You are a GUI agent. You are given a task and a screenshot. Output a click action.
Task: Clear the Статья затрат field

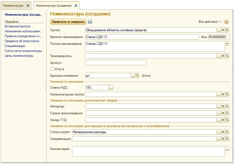(x=223, y=132)
